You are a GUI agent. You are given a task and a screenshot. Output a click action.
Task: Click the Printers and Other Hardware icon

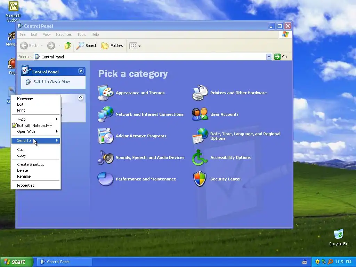(x=200, y=92)
